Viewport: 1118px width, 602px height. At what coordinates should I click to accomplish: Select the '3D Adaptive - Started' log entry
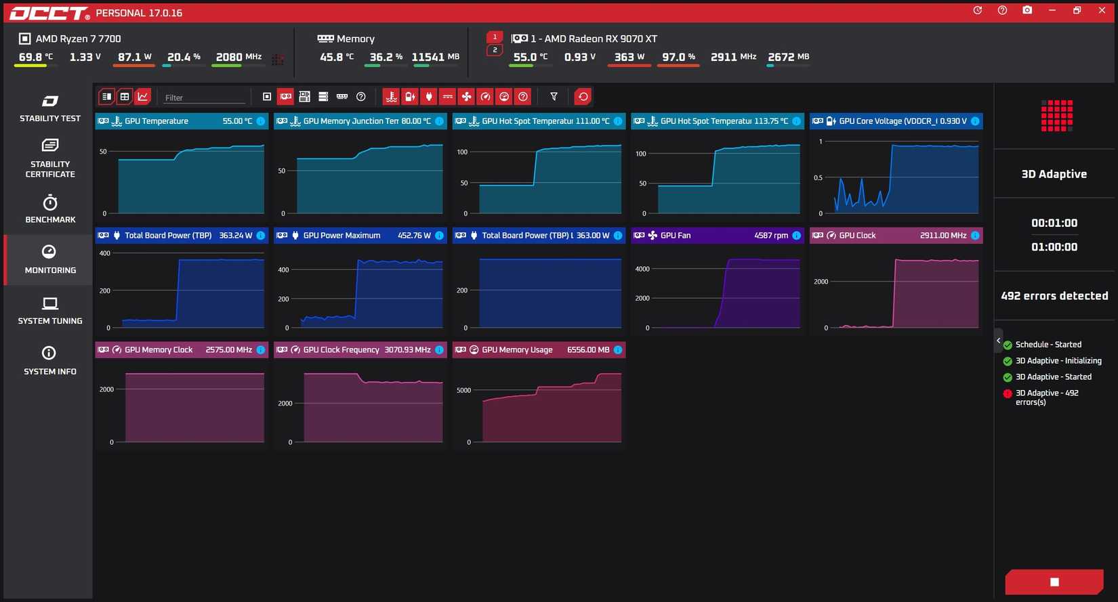click(x=1048, y=377)
